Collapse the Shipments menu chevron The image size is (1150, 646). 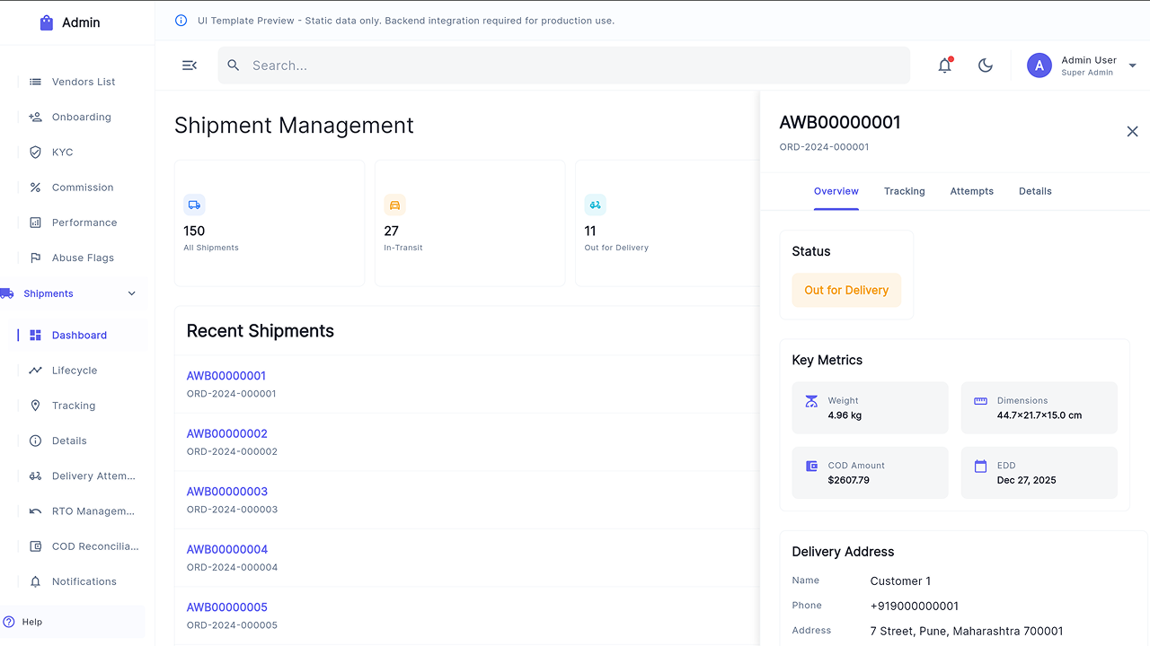(132, 293)
